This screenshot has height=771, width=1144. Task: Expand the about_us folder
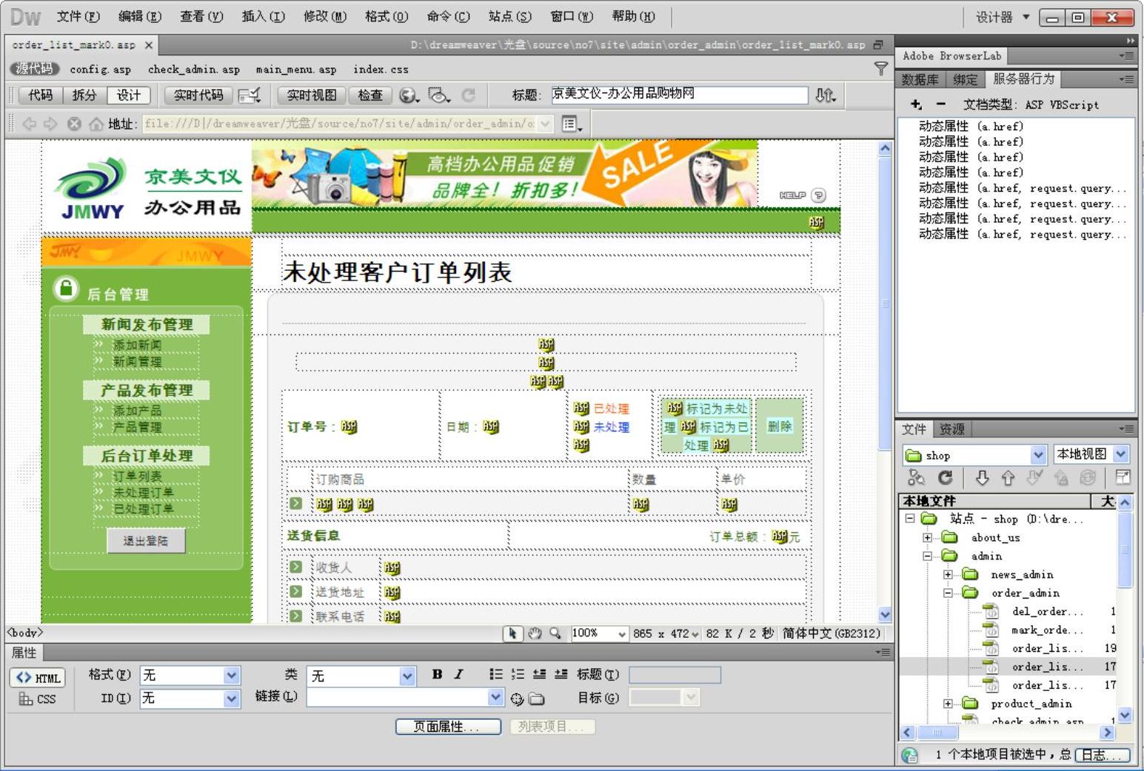coord(927,538)
